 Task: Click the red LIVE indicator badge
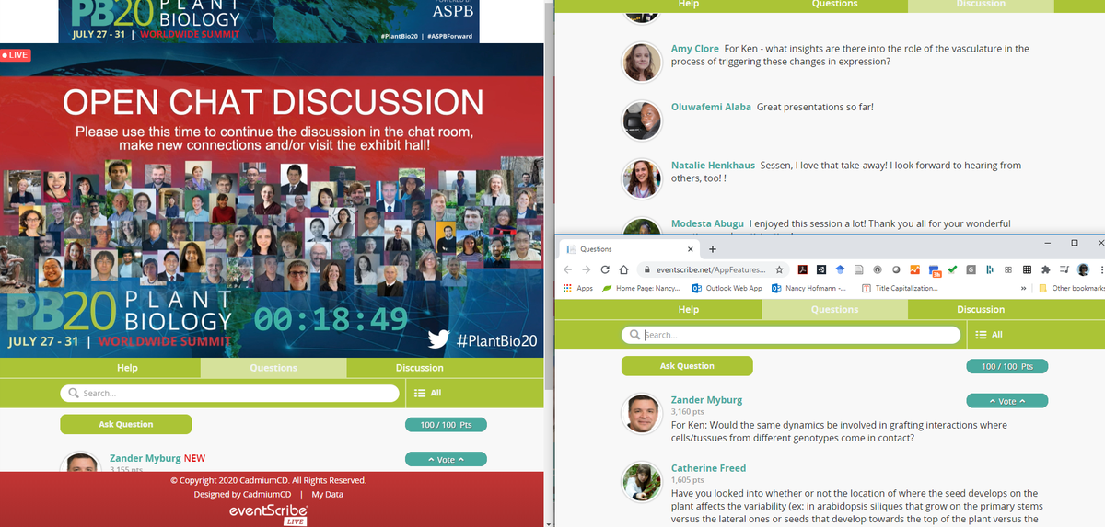(x=16, y=55)
